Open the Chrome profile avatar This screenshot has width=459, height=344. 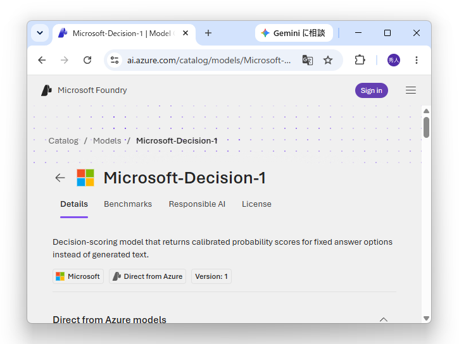[x=394, y=60]
